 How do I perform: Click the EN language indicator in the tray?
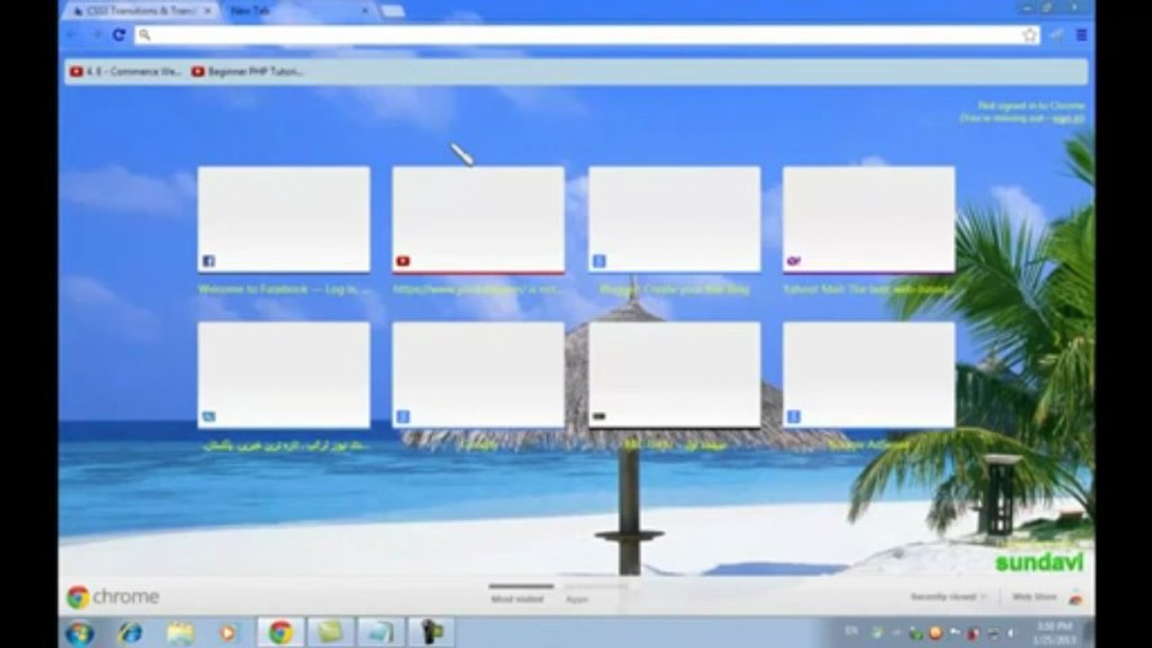pos(851,630)
